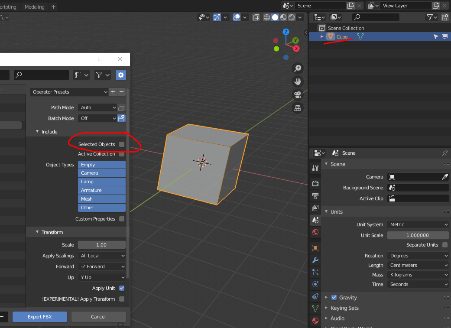Enable the Active Collection checkbox
The image size is (451, 328).
[x=122, y=154]
